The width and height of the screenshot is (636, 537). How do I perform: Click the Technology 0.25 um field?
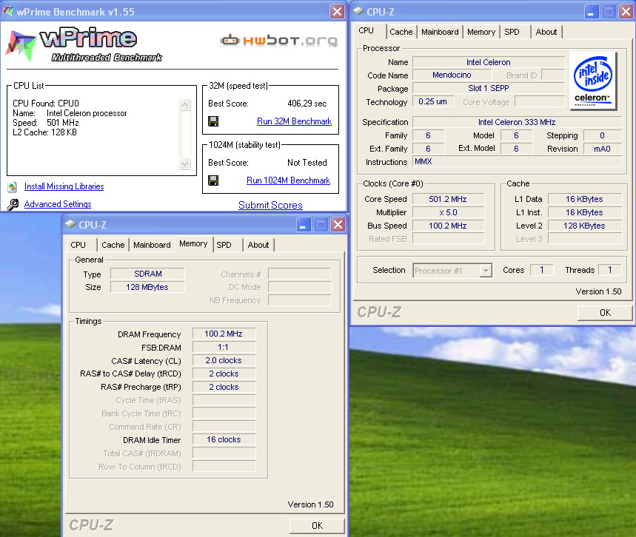coord(433,102)
